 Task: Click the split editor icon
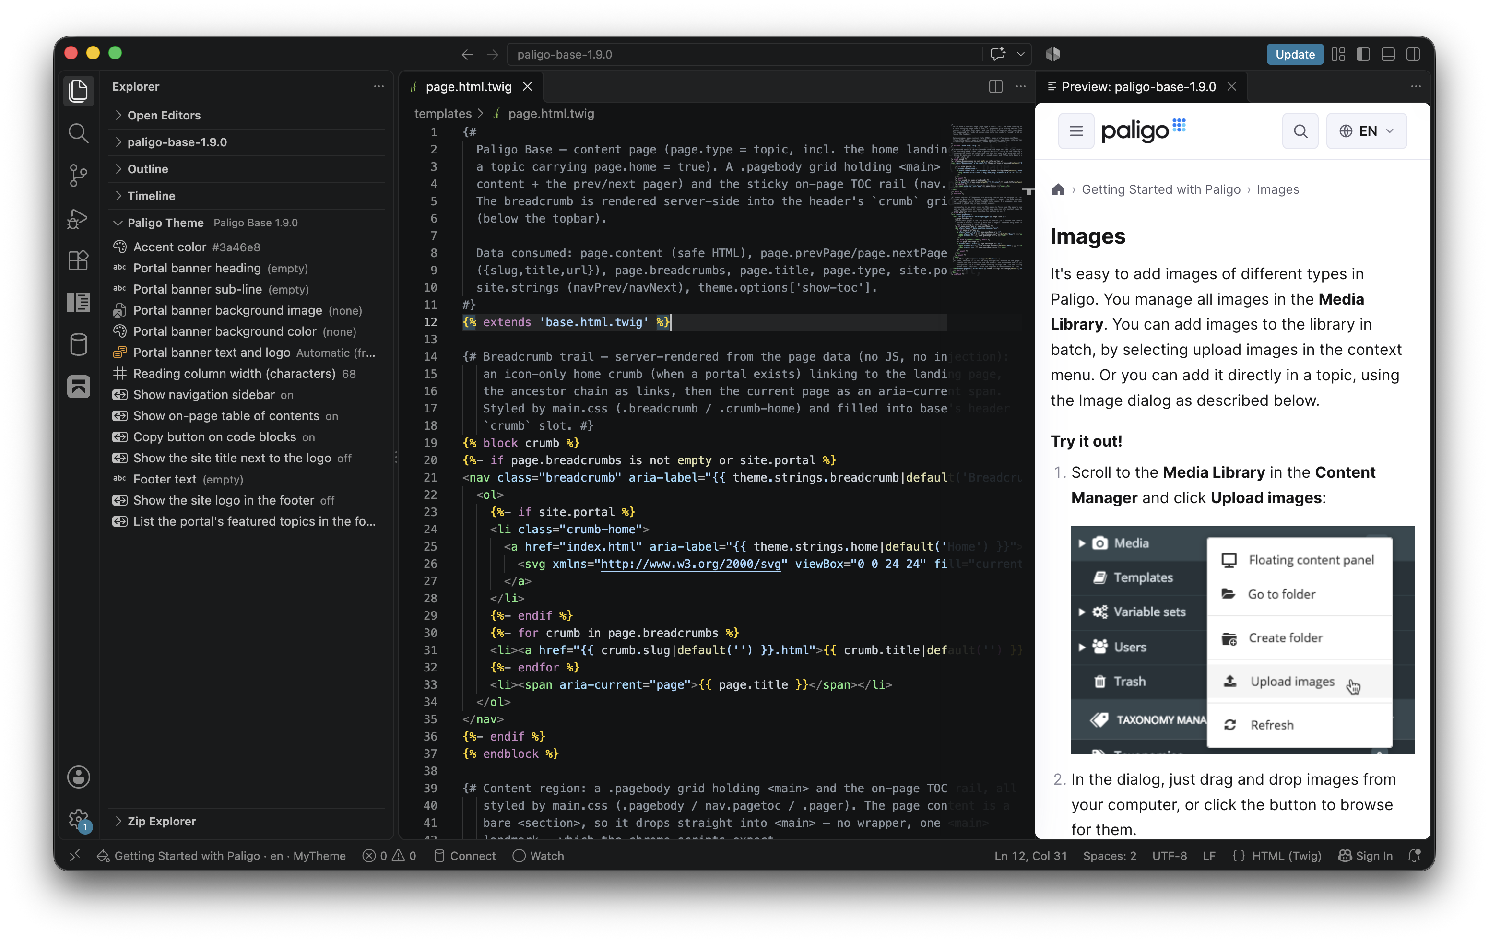(995, 86)
